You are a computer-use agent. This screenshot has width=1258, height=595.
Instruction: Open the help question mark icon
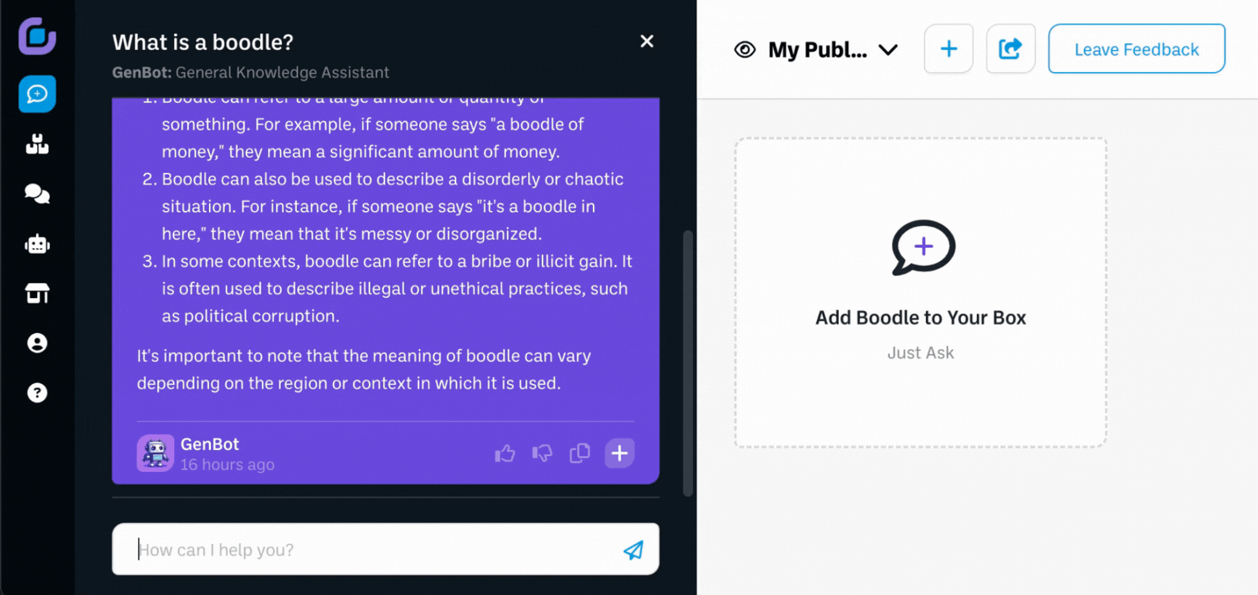pyautogui.click(x=37, y=393)
